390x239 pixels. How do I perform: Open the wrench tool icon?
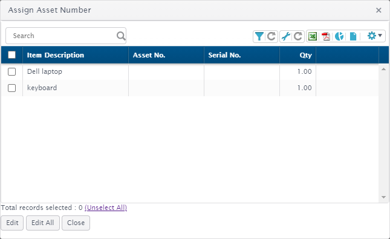click(x=286, y=36)
